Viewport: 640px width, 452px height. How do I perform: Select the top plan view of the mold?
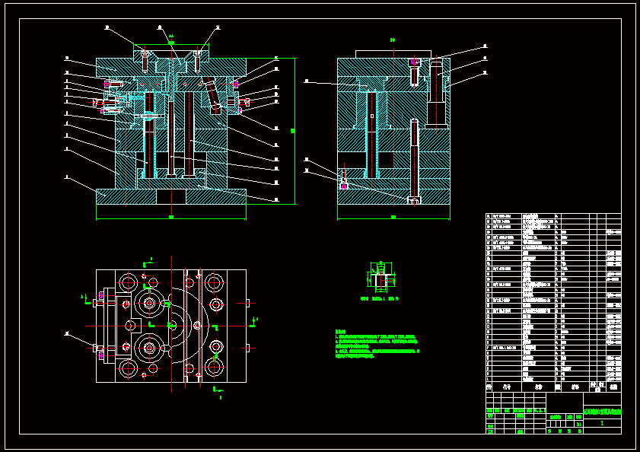171,326
